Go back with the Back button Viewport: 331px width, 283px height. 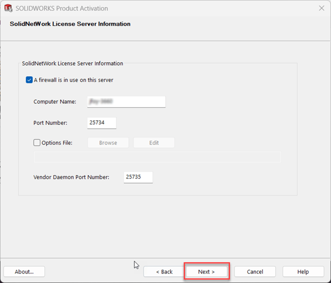pos(164,271)
